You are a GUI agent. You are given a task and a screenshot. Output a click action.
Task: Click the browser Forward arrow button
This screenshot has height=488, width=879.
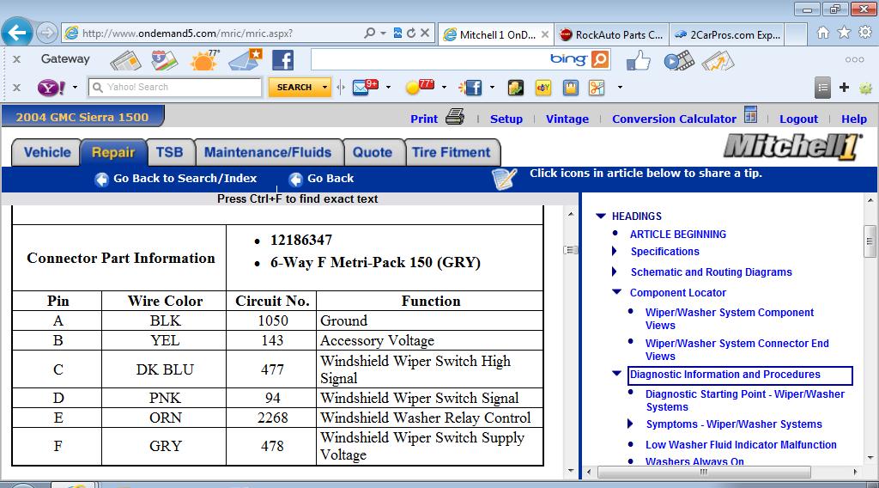(x=47, y=34)
